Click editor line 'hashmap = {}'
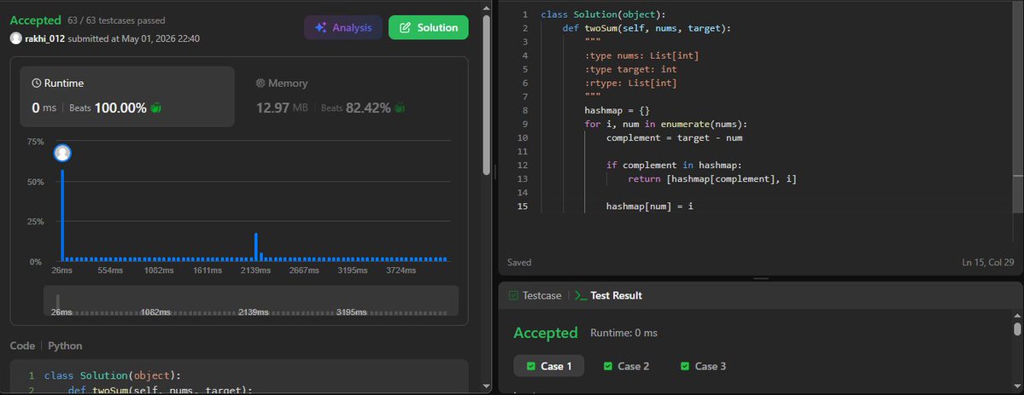This screenshot has width=1024, height=395. point(617,110)
